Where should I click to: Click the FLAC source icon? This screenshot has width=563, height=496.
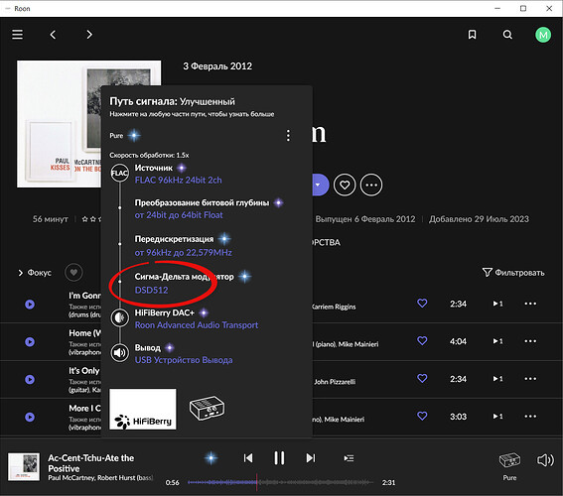119,174
